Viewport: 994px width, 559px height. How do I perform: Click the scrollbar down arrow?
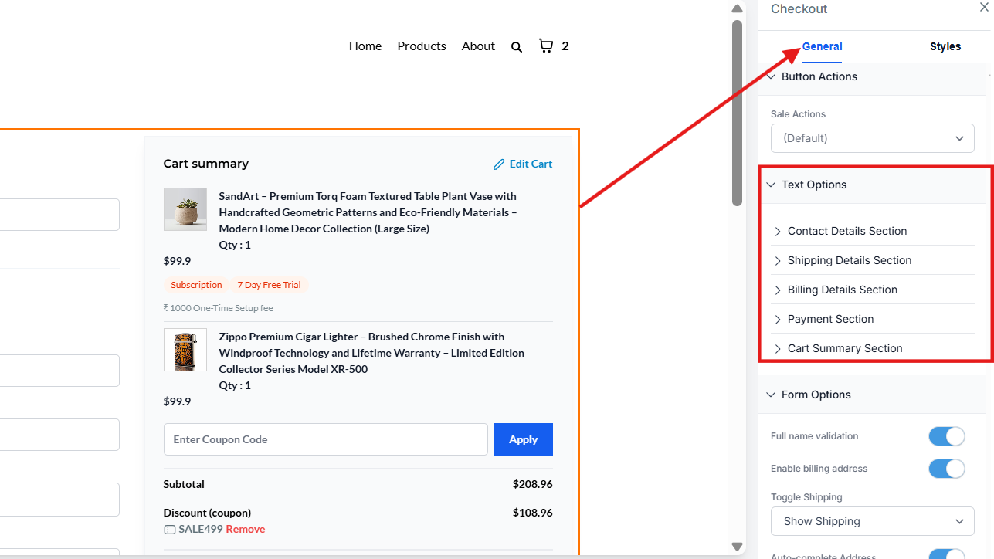pos(737,546)
